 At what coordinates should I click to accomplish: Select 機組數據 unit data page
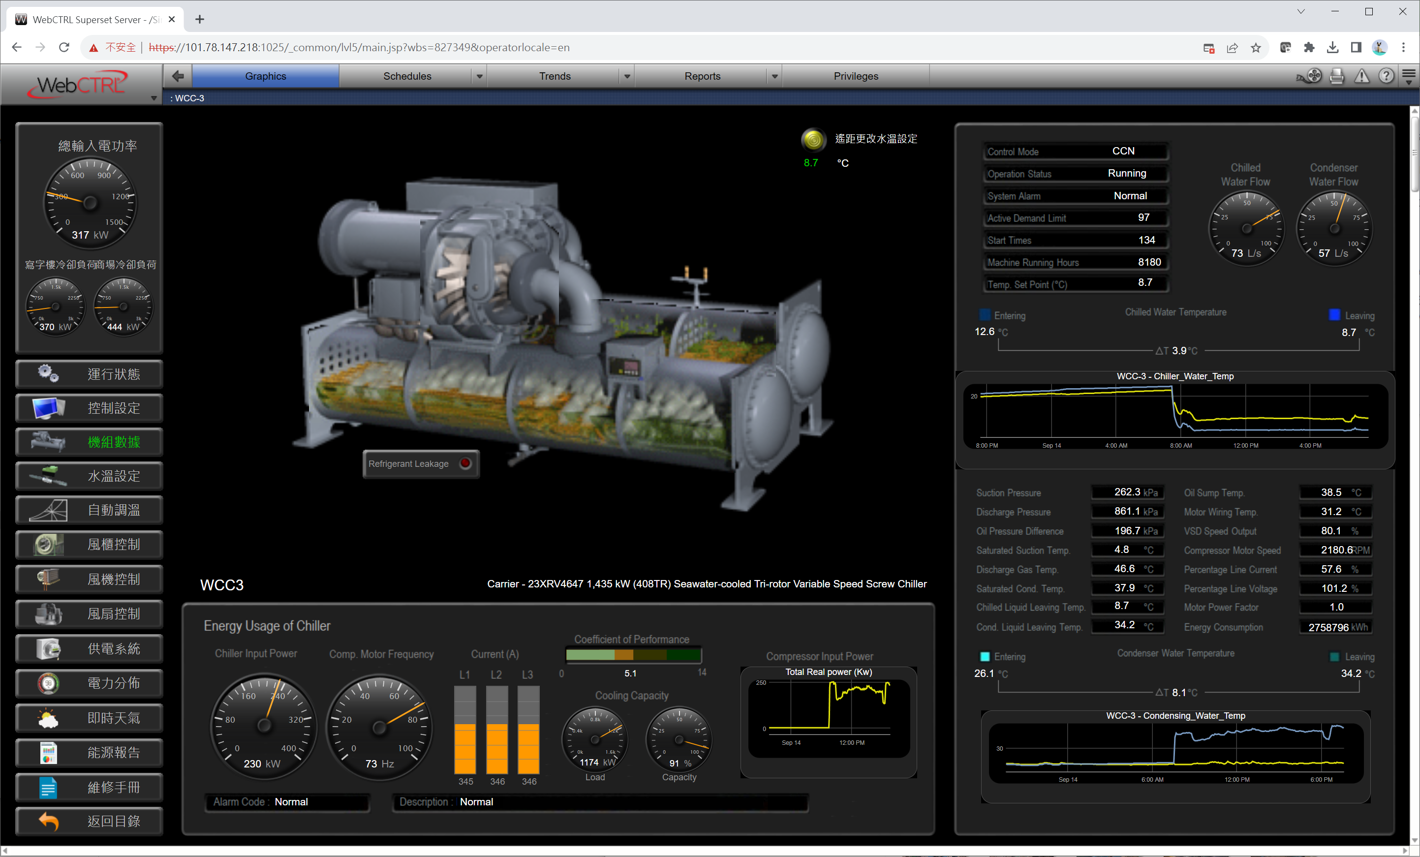(x=90, y=442)
